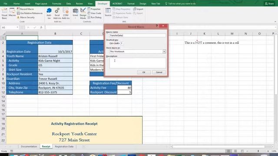Select the Receipt sheet tab
278x156 pixels.
46,146
